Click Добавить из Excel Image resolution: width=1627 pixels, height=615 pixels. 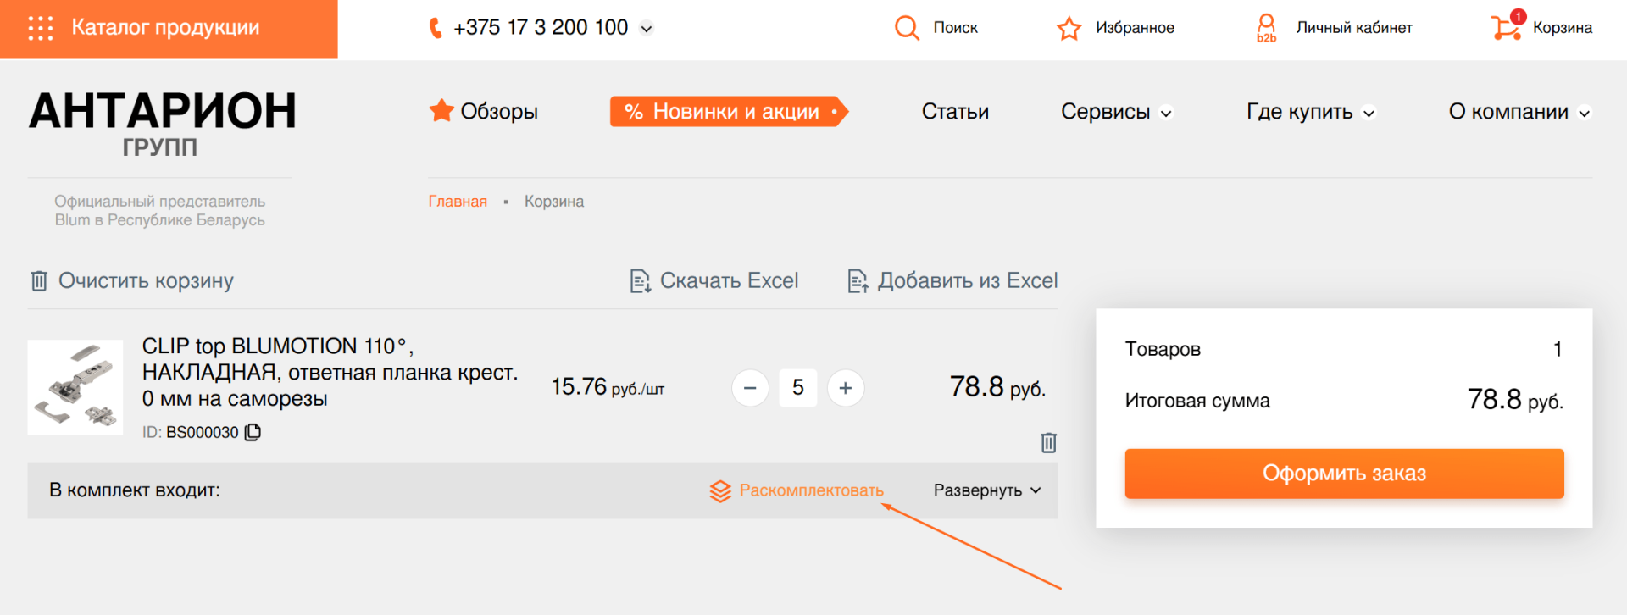968,281
